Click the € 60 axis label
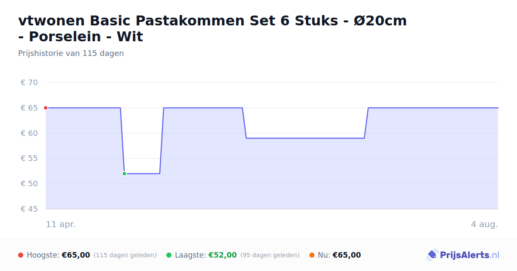517x271 pixels. click(x=29, y=133)
